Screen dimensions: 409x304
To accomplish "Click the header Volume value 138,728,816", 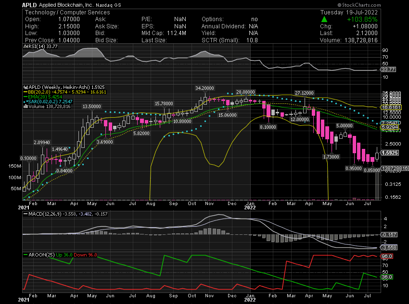I will point(361,40).
